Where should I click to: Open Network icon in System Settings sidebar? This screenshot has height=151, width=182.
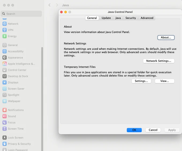pos(5,24)
